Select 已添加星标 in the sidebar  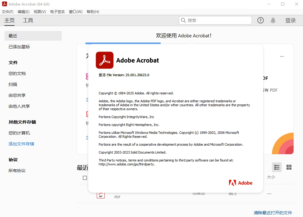tap(19, 47)
